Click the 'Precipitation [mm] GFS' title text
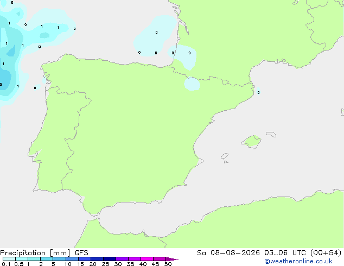The width and height of the screenshot is (344, 266). (44, 253)
